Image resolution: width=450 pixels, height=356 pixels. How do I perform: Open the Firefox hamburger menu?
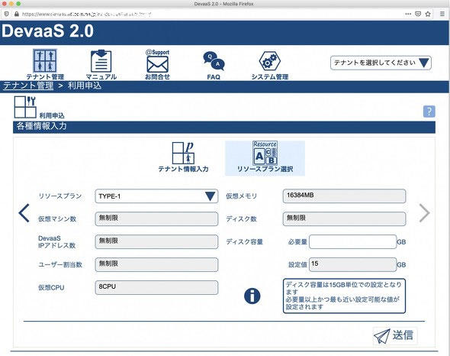(x=442, y=14)
